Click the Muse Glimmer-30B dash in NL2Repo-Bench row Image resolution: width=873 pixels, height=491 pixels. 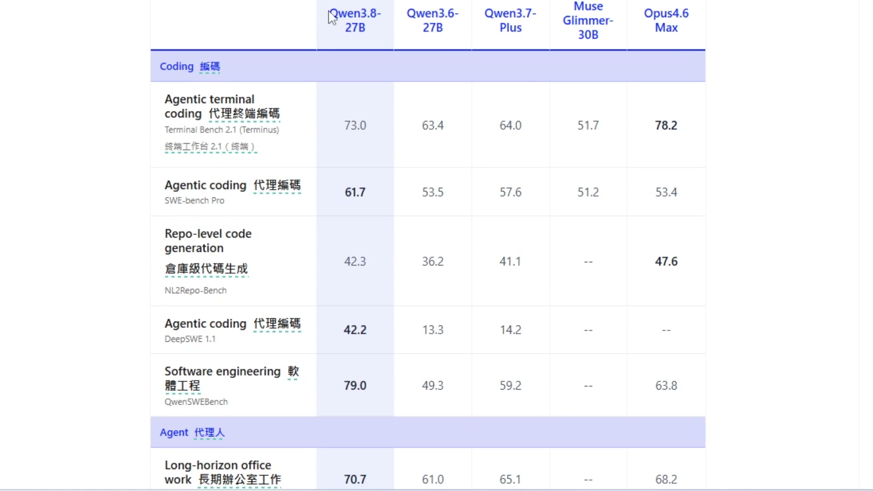[x=588, y=262]
